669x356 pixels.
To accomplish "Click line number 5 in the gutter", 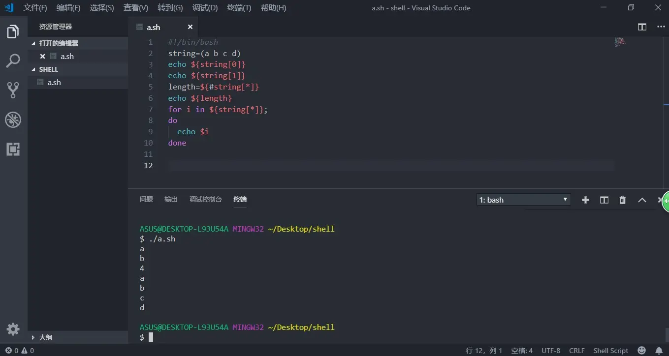I will pyautogui.click(x=151, y=87).
